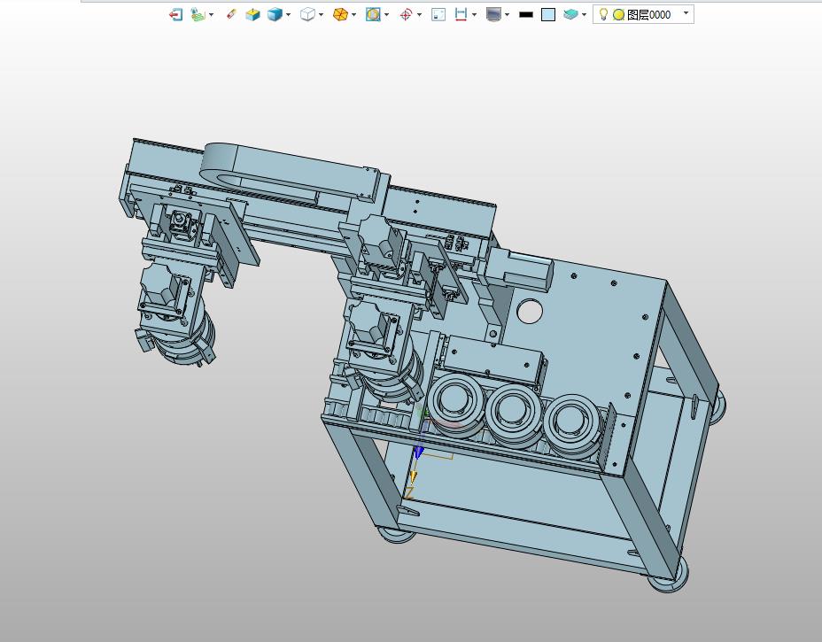
Task: Toggle the yellow circle layer state icon
Action: pyautogui.click(x=618, y=14)
